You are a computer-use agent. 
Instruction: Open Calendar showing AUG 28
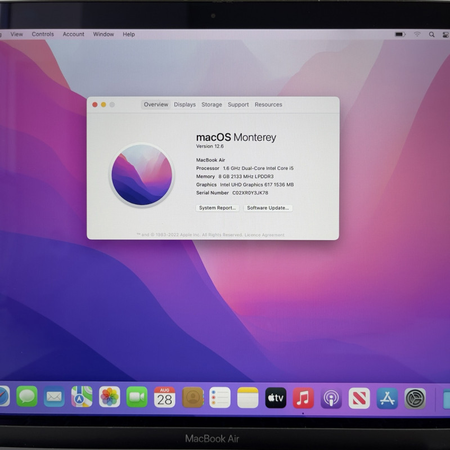(x=164, y=397)
